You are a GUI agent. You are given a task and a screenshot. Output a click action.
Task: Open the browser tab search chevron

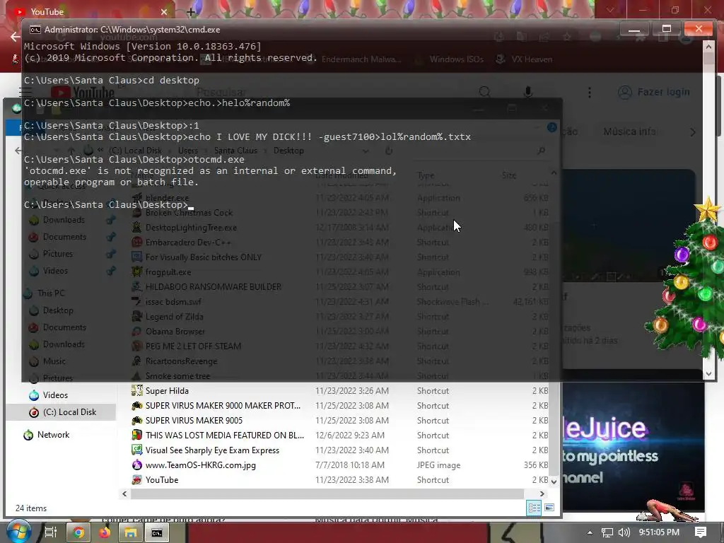(610, 10)
